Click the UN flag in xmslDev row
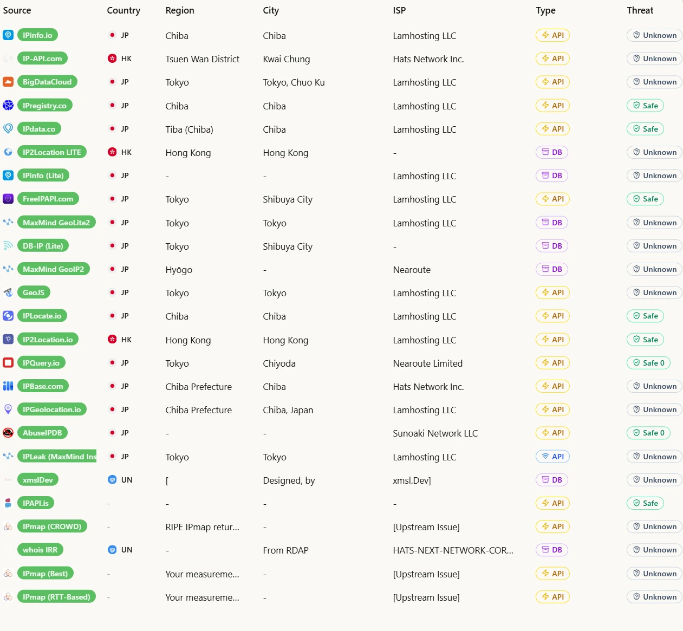 coord(112,480)
